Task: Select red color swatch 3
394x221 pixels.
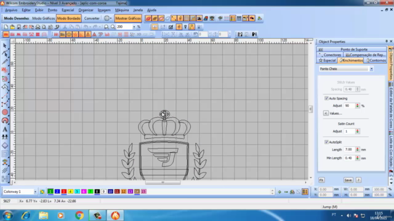Action: click(64, 192)
